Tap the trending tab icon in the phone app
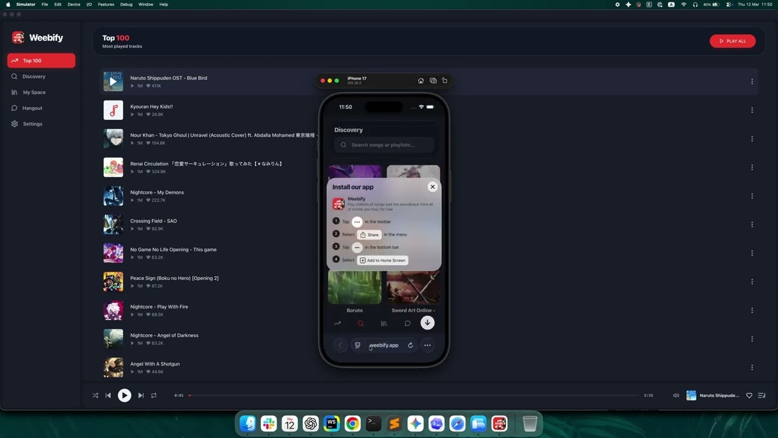 coord(337,324)
